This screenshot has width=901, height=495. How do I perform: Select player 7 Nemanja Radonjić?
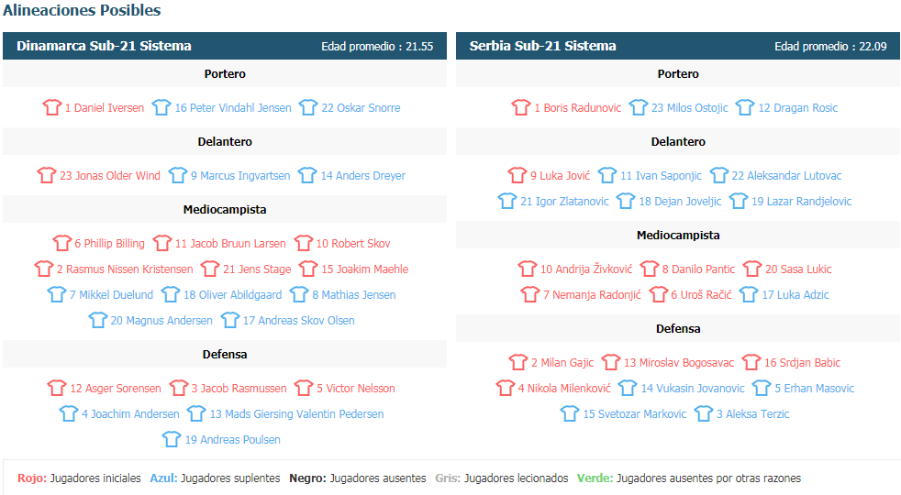[x=592, y=295]
